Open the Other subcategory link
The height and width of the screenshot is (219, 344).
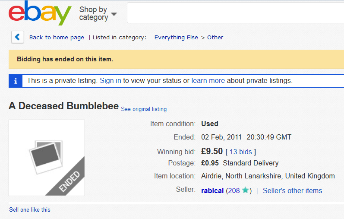point(215,38)
